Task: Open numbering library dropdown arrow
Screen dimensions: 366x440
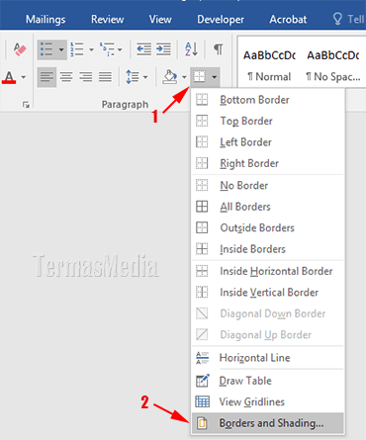Action: [x=91, y=49]
